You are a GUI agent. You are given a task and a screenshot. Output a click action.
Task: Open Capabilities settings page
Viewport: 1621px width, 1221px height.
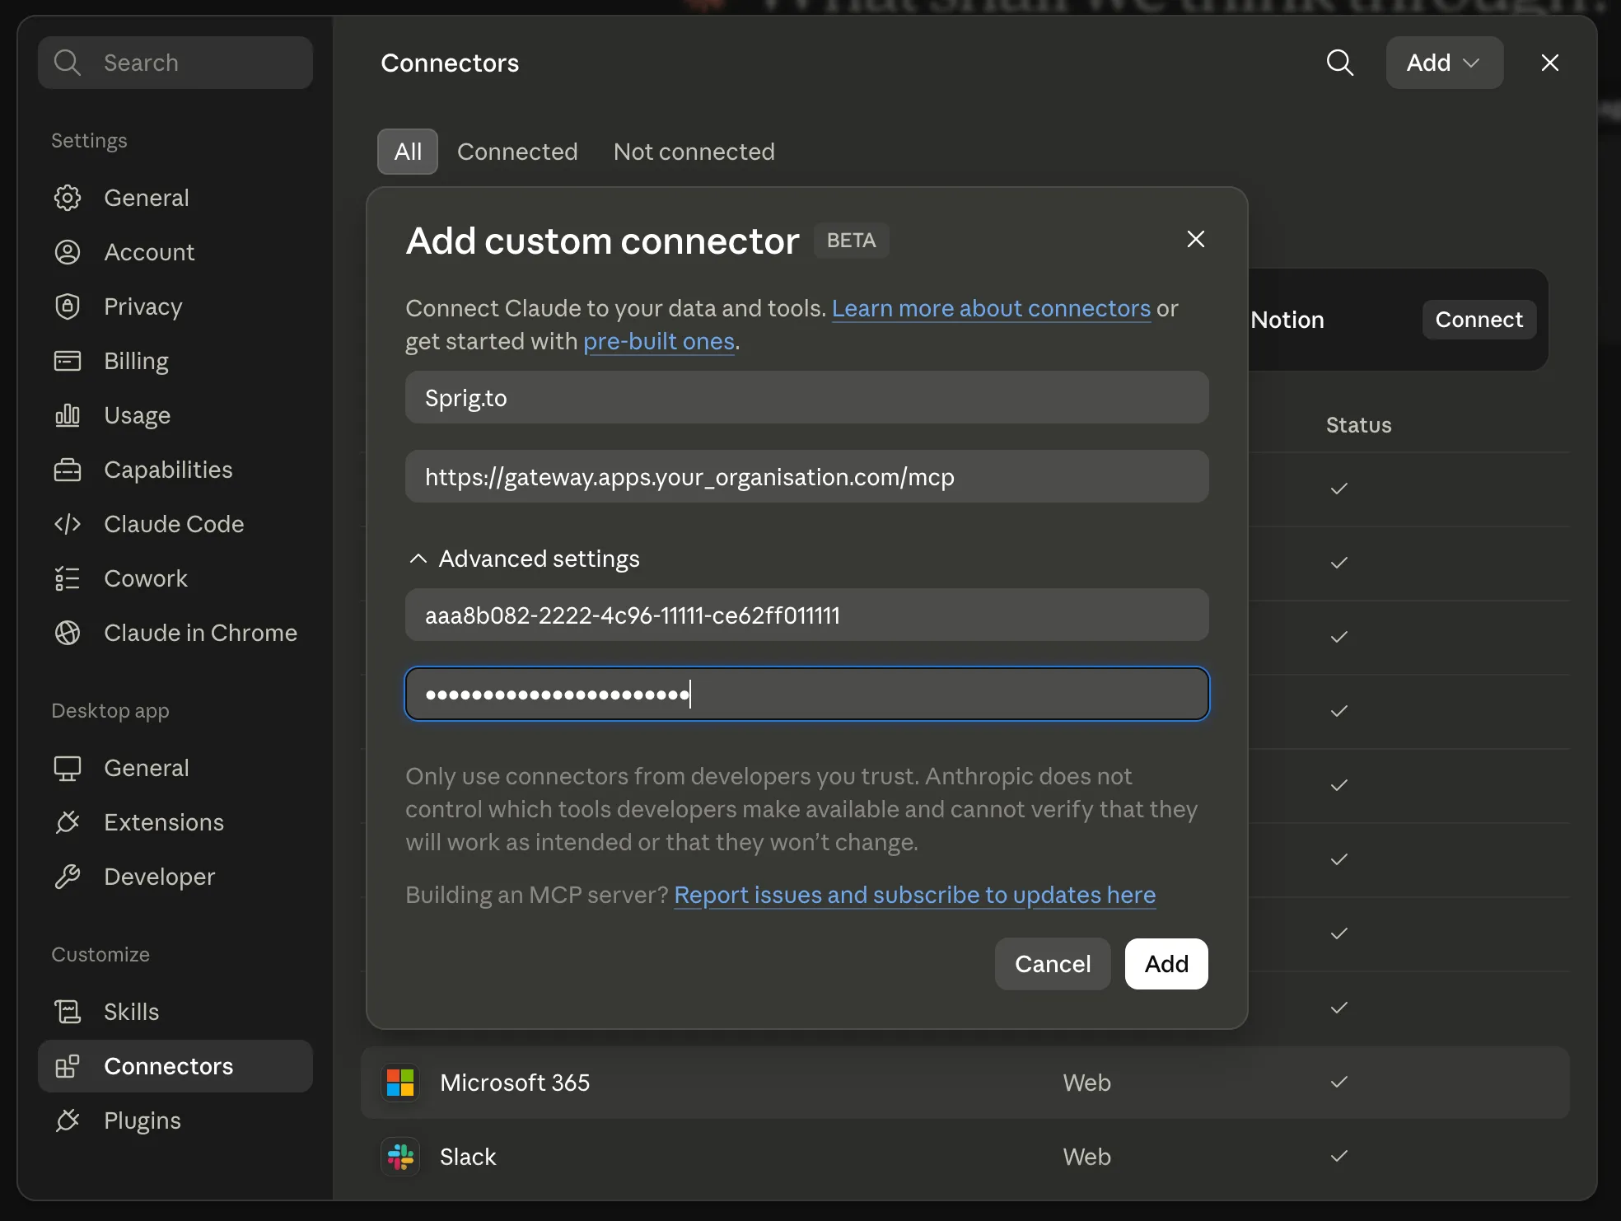(175, 470)
